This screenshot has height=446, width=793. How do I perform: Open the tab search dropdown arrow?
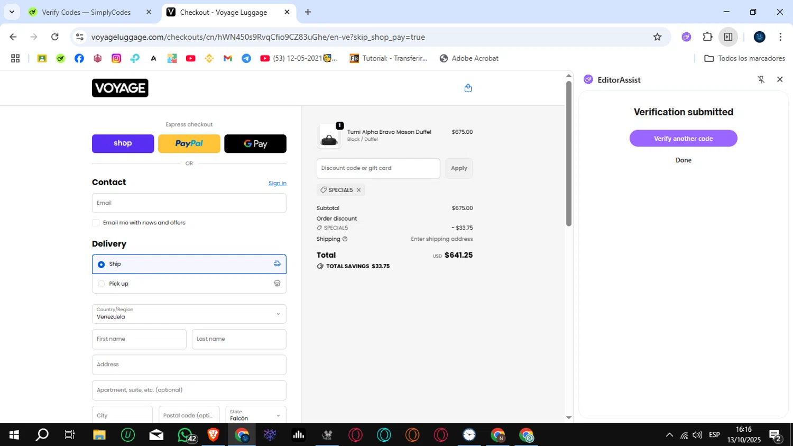(12, 12)
